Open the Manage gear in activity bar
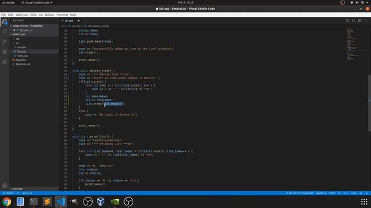The width and height of the screenshot is (371, 208). click(x=5, y=185)
